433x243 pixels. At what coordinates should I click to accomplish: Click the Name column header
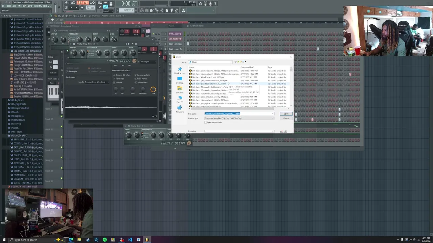click(x=191, y=67)
